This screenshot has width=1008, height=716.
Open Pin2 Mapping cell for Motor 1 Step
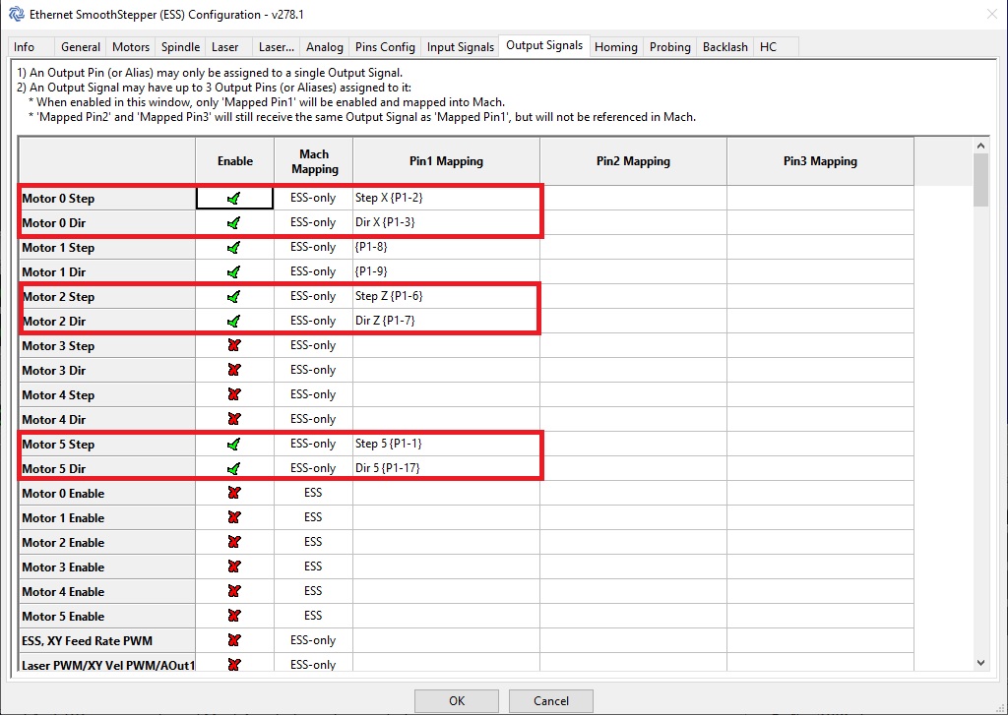(x=632, y=248)
